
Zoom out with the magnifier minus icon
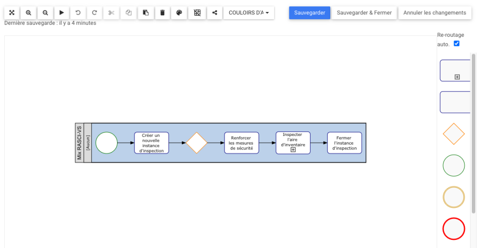(x=45, y=13)
